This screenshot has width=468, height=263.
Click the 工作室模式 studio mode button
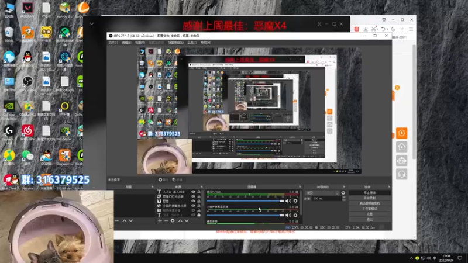pos(370,209)
